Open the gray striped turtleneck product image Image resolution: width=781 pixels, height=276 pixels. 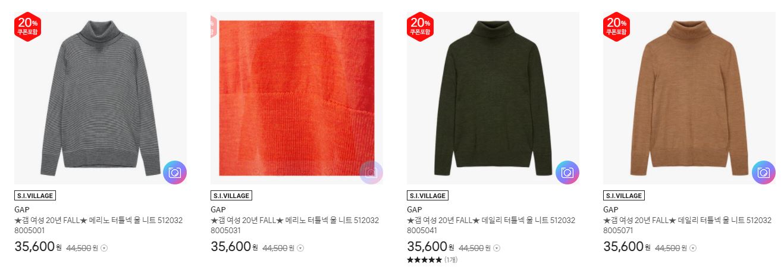[101, 98]
